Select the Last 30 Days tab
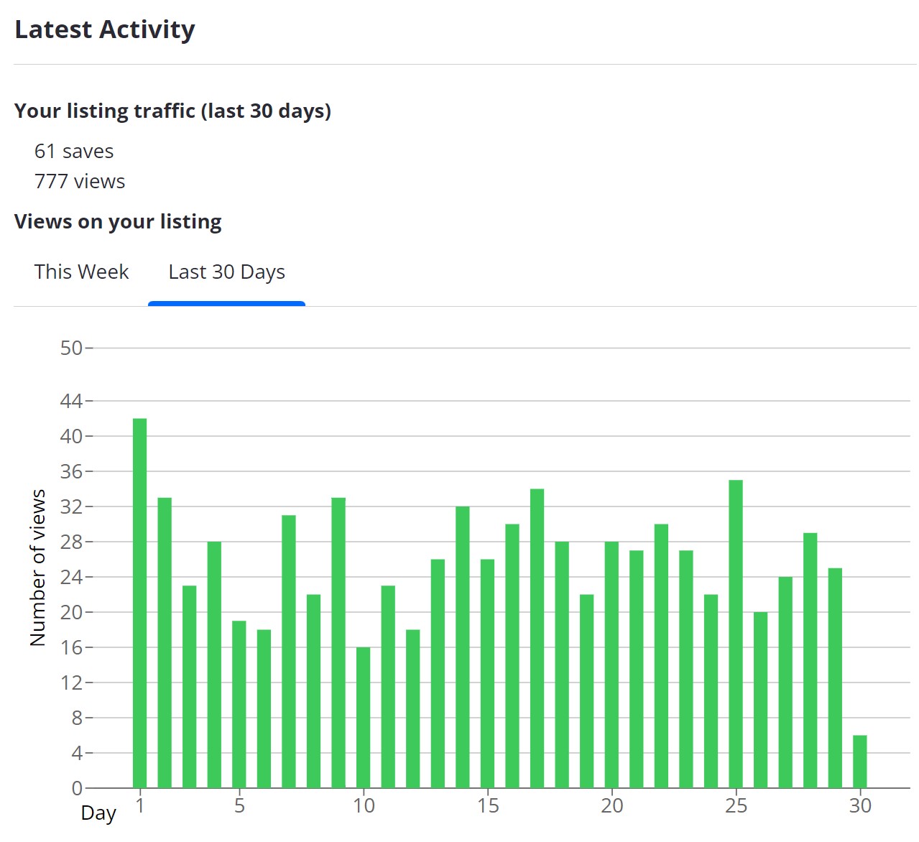Viewport: 919px width, 842px height. [x=226, y=272]
